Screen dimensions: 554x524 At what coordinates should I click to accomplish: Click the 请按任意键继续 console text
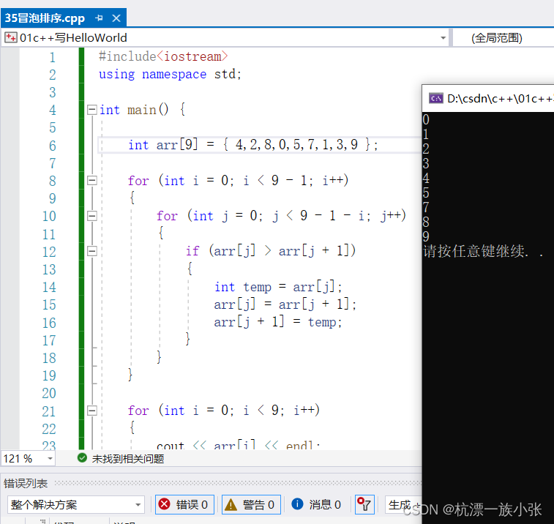(482, 251)
